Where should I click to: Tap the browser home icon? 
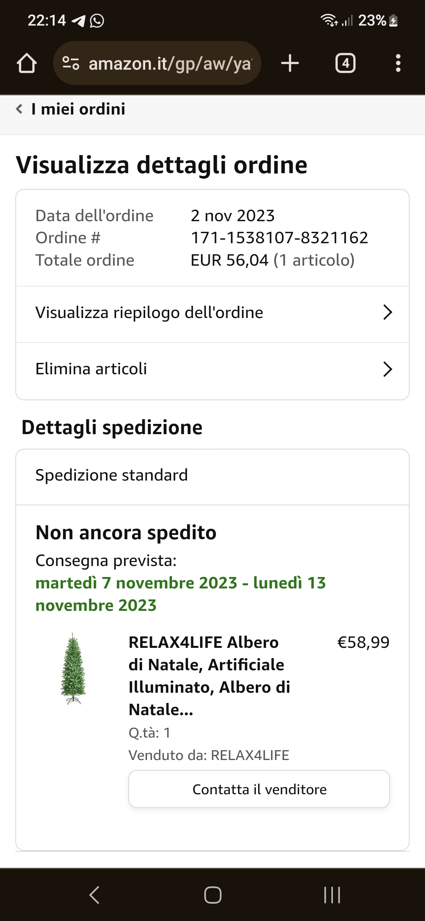coord(27,63)
